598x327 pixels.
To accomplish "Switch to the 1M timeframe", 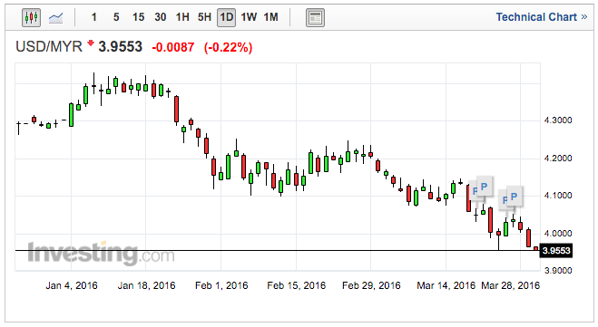I will [x=270, y=17].
